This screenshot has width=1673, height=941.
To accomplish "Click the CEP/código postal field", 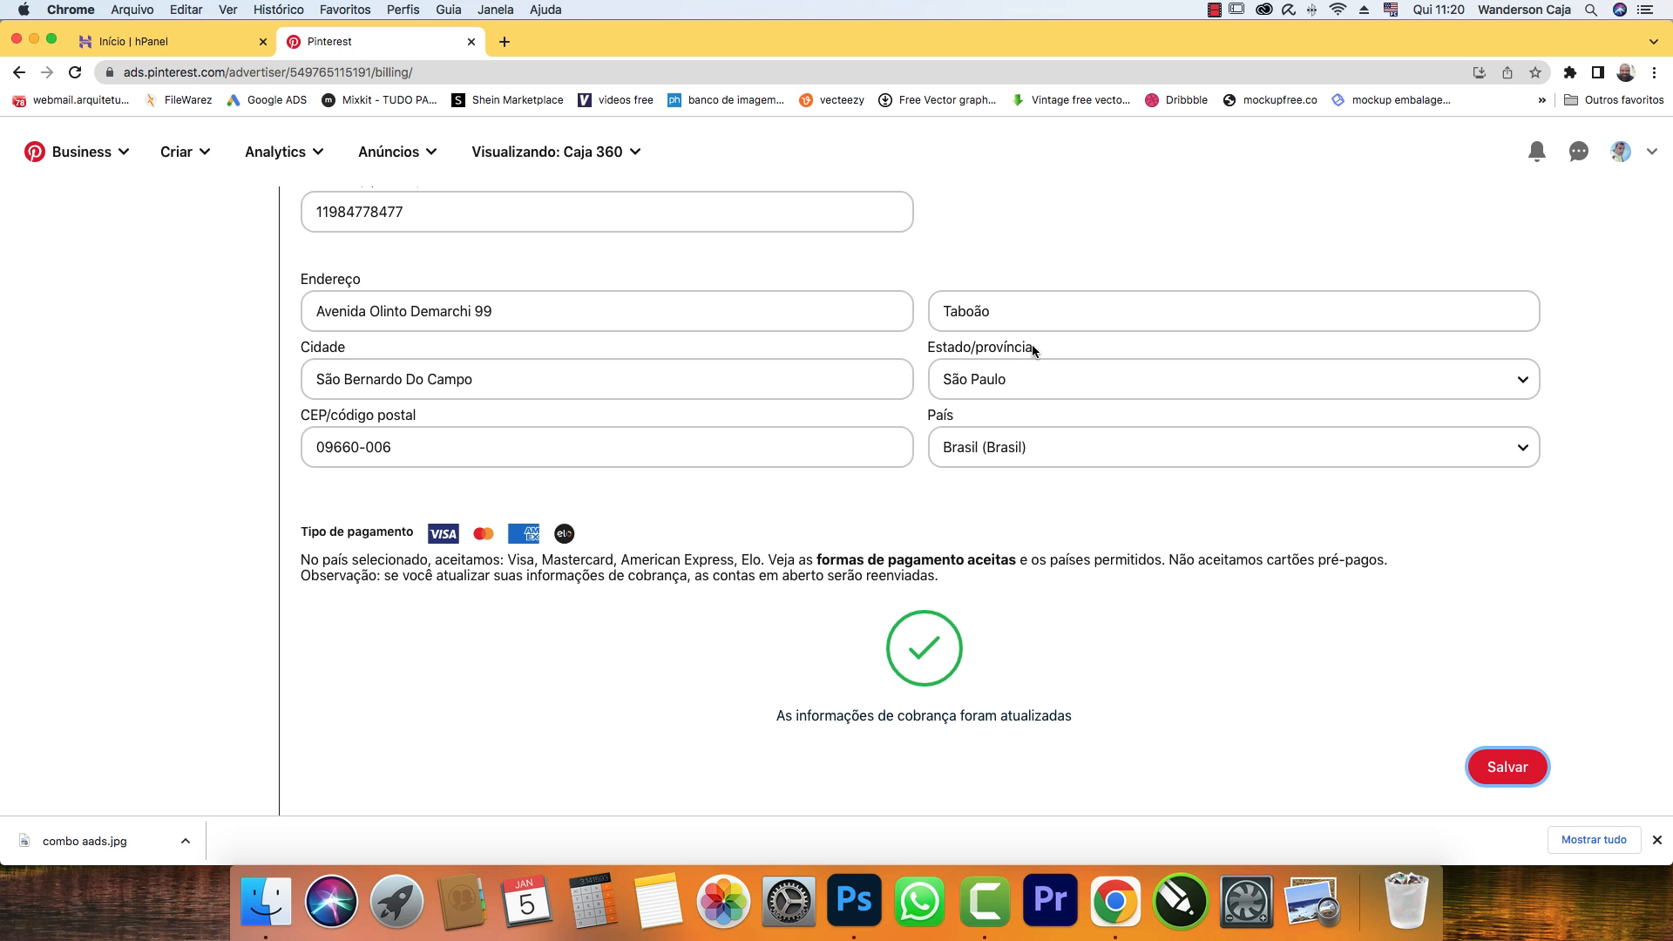I will click(606, 447).
